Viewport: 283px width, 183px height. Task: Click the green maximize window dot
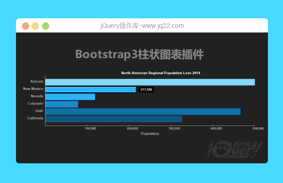pyautogui.click(x=46, y=26)
